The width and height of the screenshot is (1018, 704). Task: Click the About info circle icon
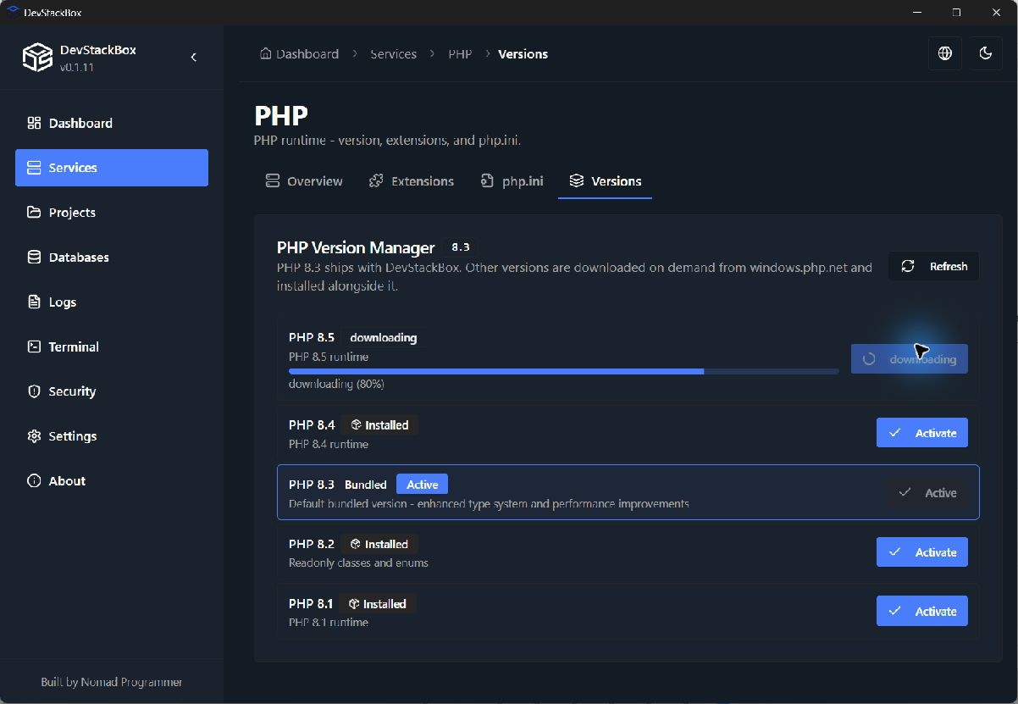pyautogui.click(x=34, y=480)
